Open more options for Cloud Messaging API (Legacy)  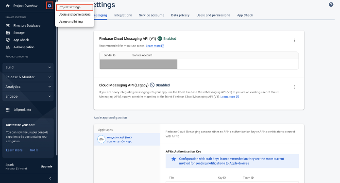pyautogui.click(x=294, y=87)
